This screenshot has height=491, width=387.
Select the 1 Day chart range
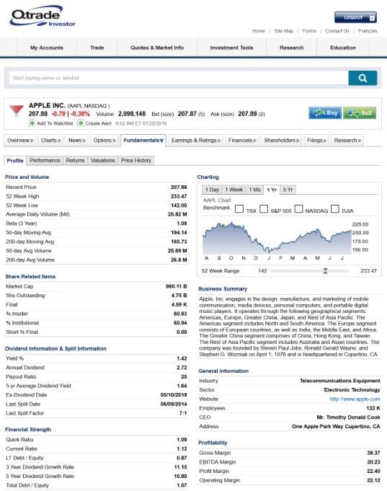212,190
